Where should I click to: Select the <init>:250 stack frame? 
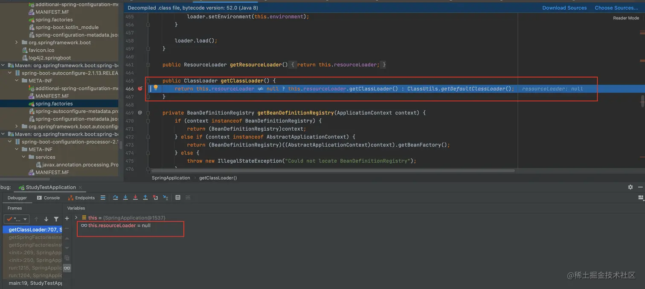[32, 260]
